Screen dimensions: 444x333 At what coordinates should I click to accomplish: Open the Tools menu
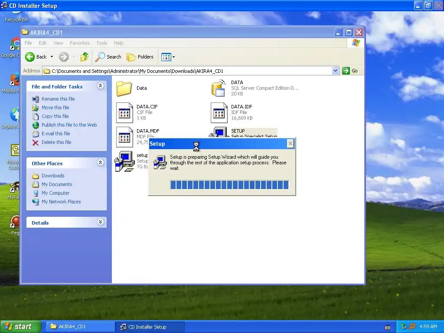(x=101, y=43)
